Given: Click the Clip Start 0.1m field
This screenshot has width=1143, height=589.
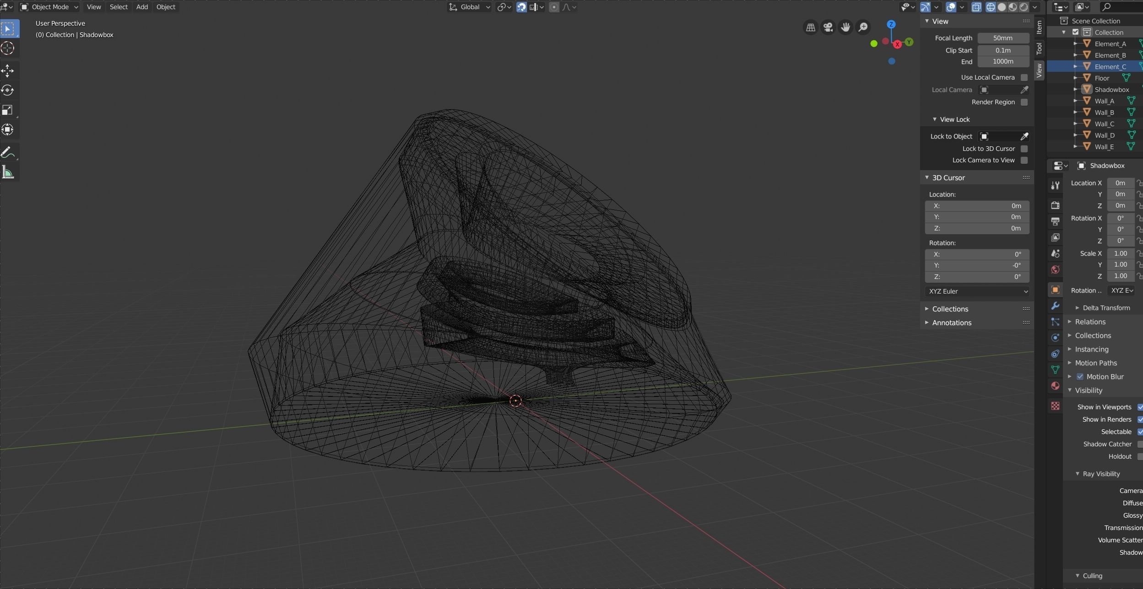Looking at the screenshot, I should pyautogui.click(x=1003, y=50).
